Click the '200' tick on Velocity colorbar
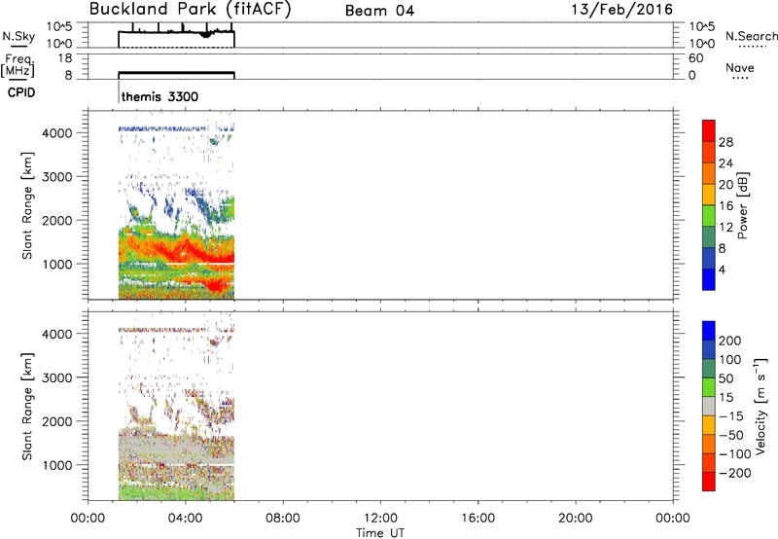The image size is (778, 539). 730,341
